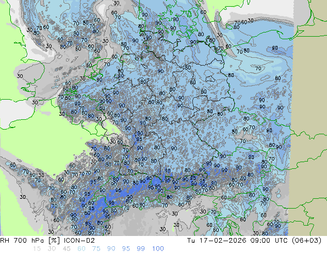Image resolution: width=327 pixels, height=253 pixels.
Task: Select legend value 60 in the color scale
Action: coord(81,249)
